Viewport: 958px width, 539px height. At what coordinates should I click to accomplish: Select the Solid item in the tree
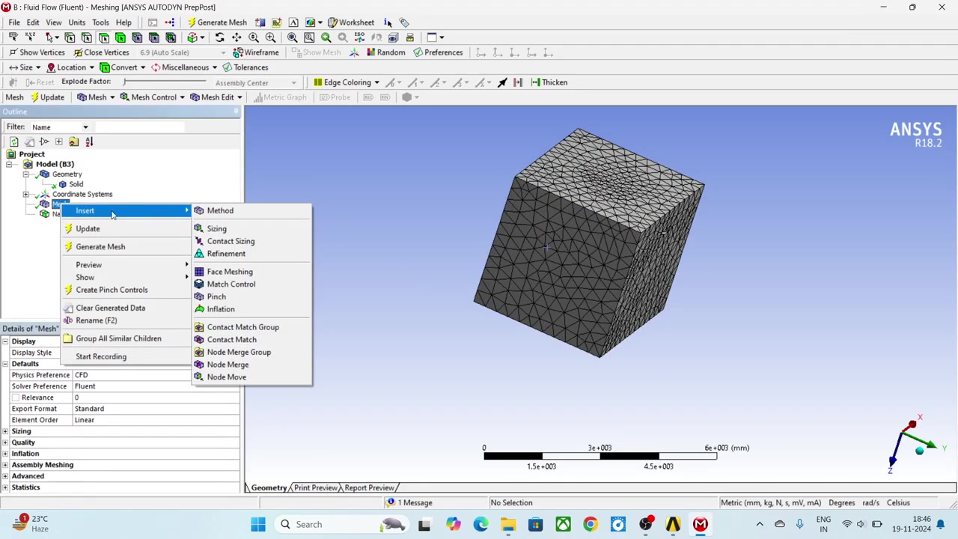pyautogui.click(x=76, y=184)
